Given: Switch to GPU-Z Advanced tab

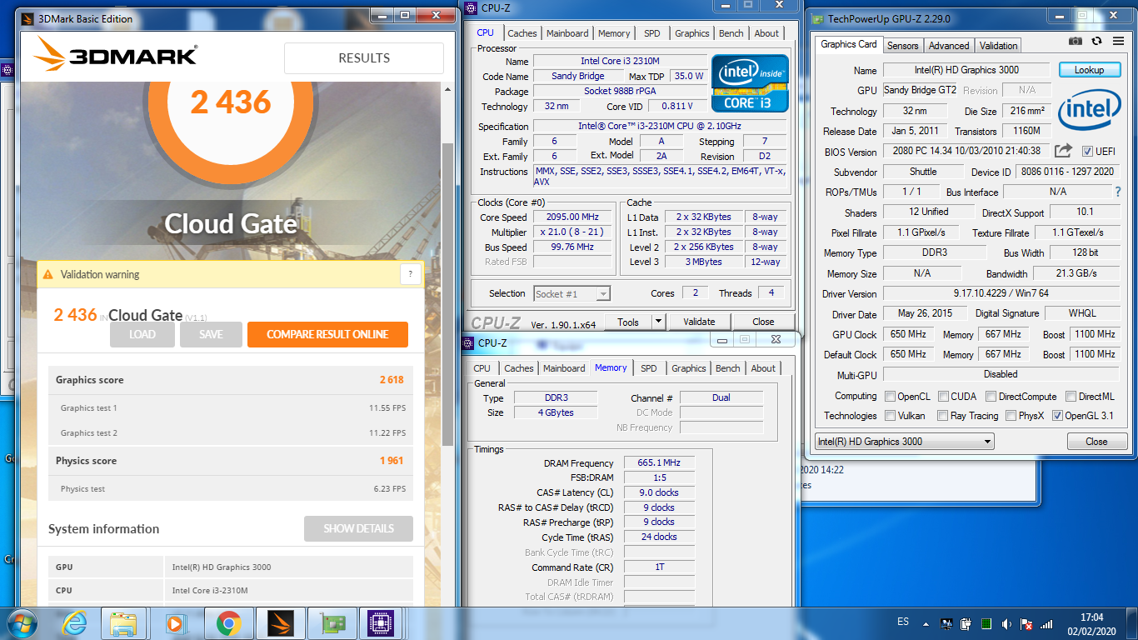Looking at the screenshot, I should (x=948, y=45).
